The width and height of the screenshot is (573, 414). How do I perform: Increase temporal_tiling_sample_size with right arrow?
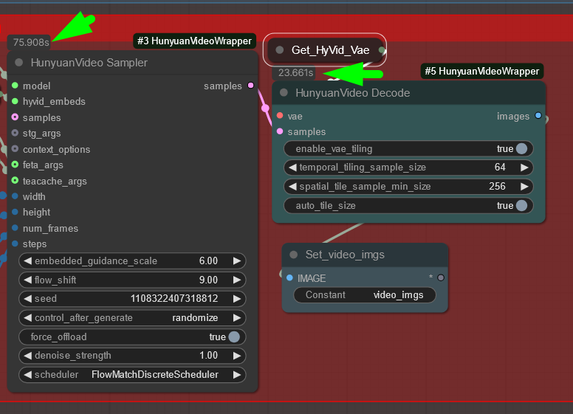[524, 168]
